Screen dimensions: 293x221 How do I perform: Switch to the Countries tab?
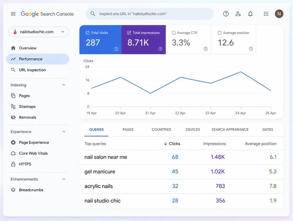tap(161, 130)
